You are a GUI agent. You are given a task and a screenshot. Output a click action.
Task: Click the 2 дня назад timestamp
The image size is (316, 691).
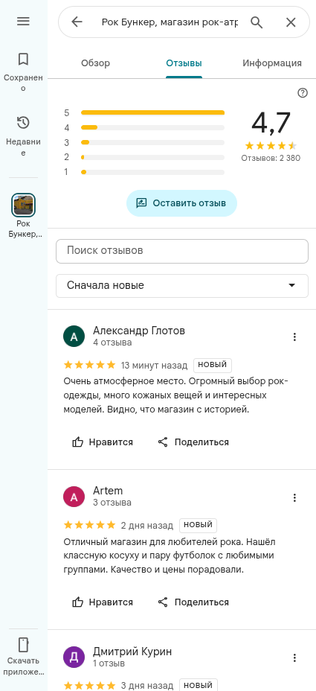[x=147, y=526]
